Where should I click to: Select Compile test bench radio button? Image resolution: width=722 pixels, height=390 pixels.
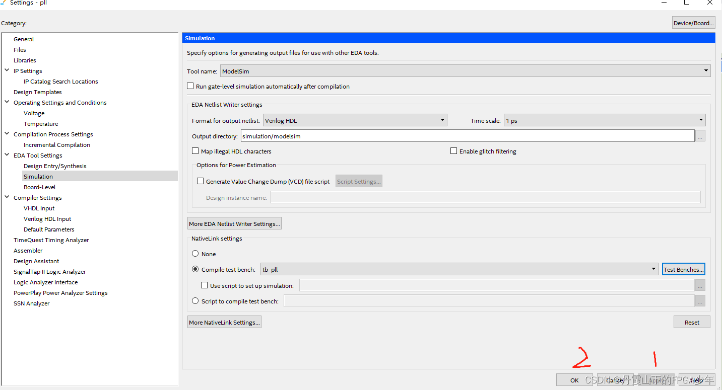tap(195, 269)
